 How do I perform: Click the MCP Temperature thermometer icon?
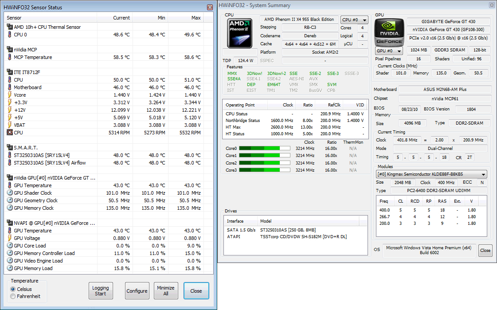(10, 57)
